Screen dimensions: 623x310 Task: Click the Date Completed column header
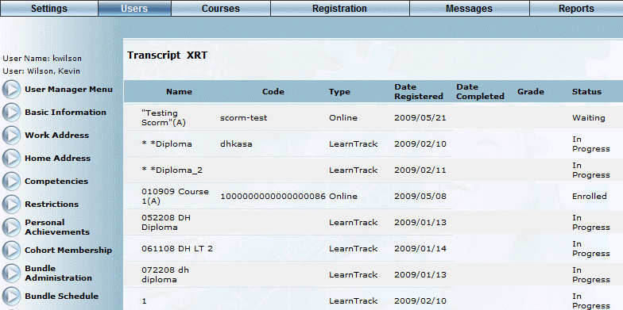pyautogui.click(x=480, y=92)
